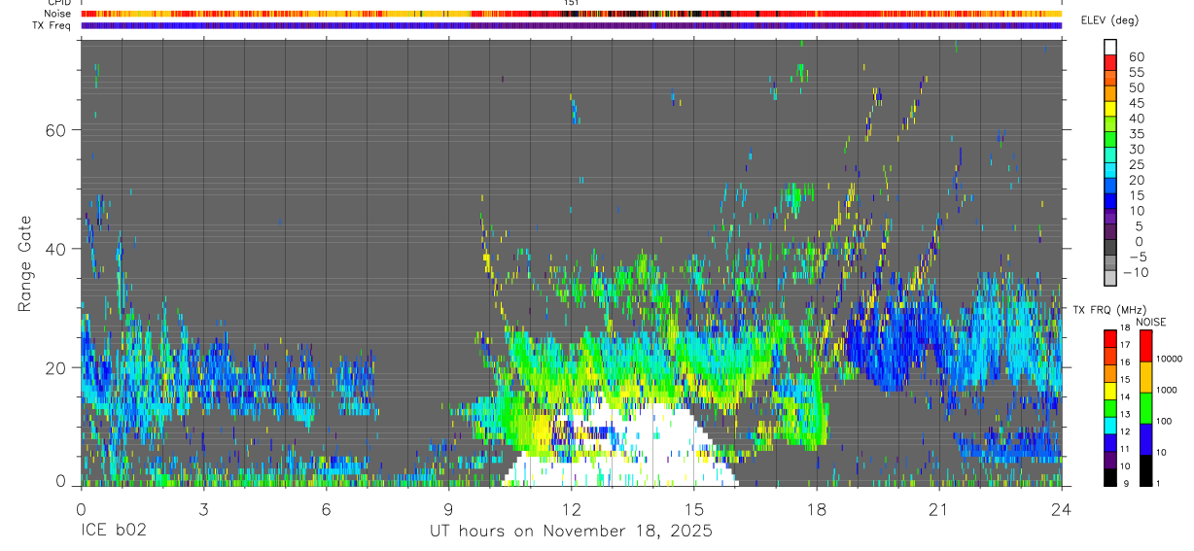Viewport: 1194px width, 551px height.
Task: Click the 'NOISE' legend title
Action: (1151, 322)
